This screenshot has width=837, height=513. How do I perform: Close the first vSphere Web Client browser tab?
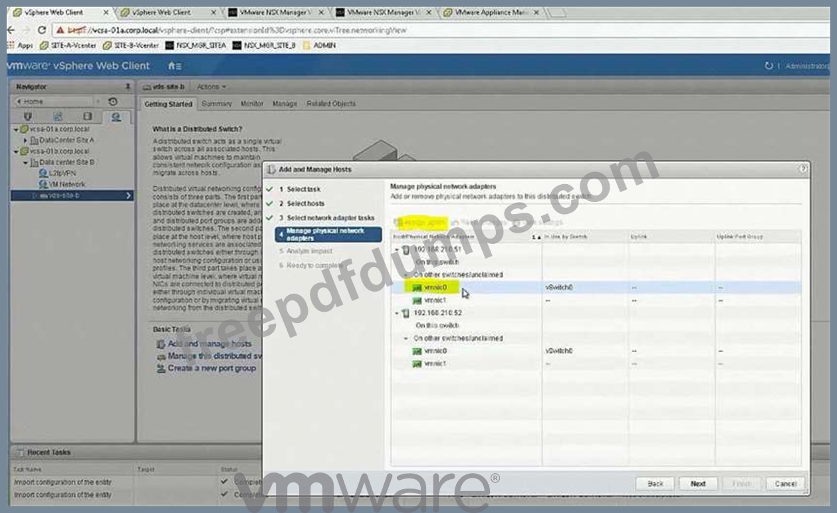pyautogui.click(x=106, y=12)
